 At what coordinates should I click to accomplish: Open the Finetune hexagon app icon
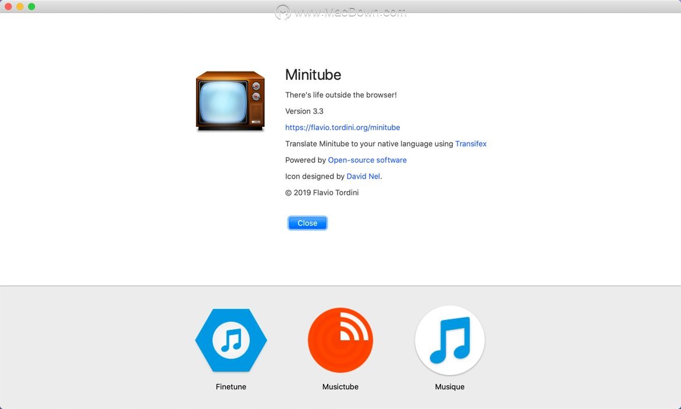[x=231, y=340]
